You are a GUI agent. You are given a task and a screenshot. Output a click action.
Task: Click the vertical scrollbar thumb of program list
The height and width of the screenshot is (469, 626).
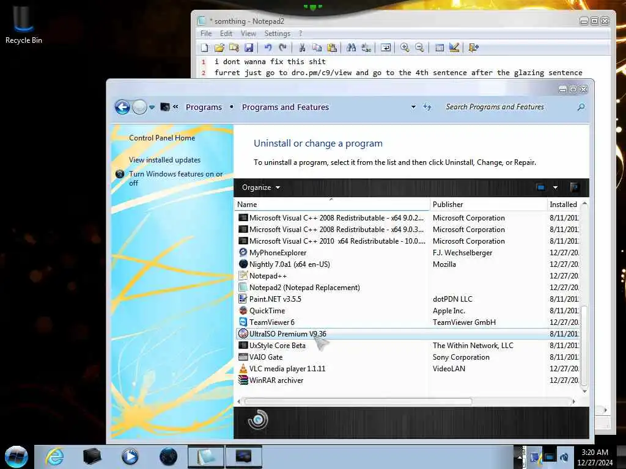point(584,346)
